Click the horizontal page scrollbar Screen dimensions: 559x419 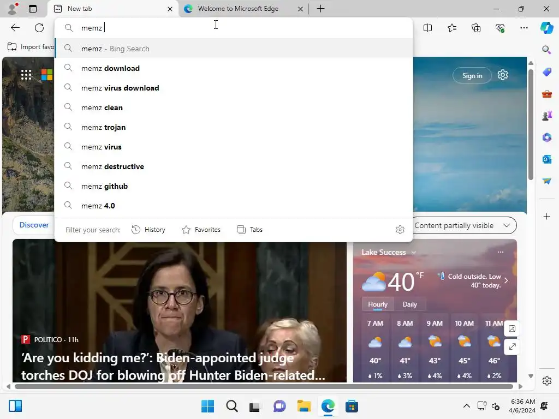[x=264, y=387]
